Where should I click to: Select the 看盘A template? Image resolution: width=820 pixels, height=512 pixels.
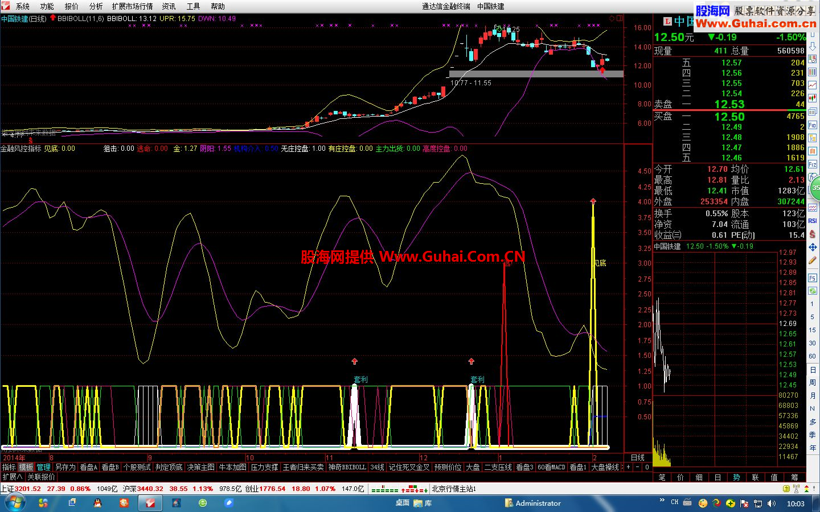(88, 467)
